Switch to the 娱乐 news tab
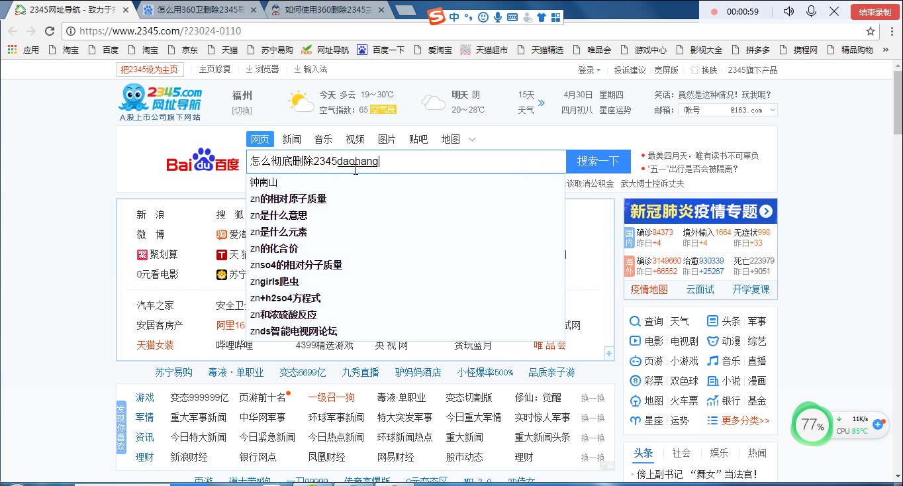This screenshot has width=903, height=486. click(x=719, y=453)
